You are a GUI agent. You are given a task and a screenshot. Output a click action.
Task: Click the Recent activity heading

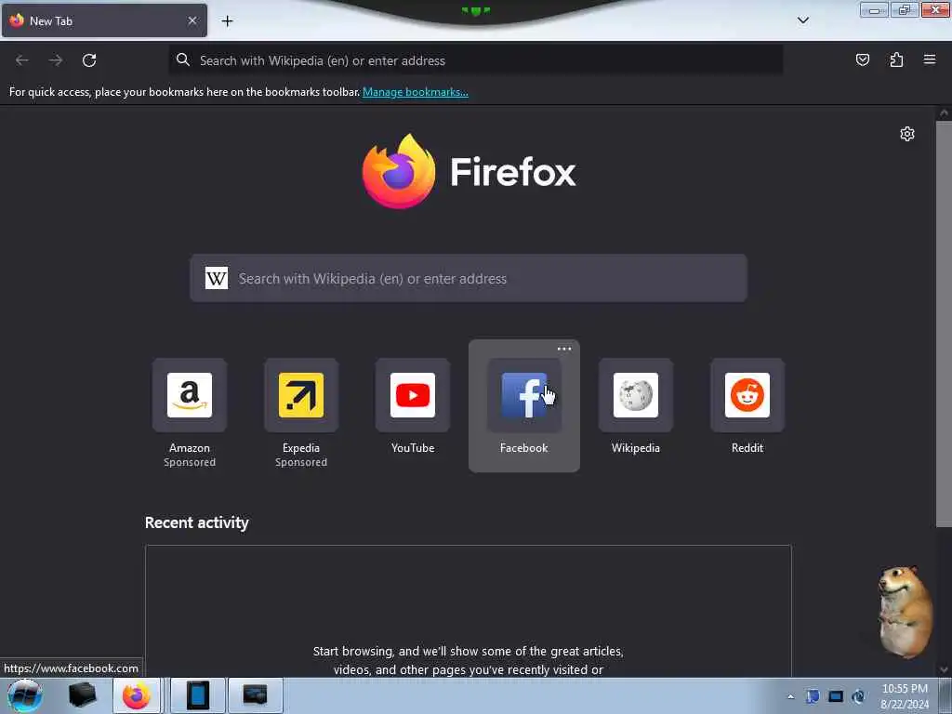(197, 522)
